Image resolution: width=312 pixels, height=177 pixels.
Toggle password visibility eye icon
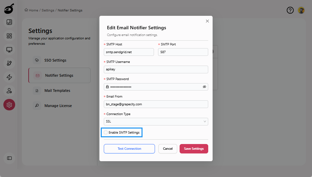pos(205,87)
